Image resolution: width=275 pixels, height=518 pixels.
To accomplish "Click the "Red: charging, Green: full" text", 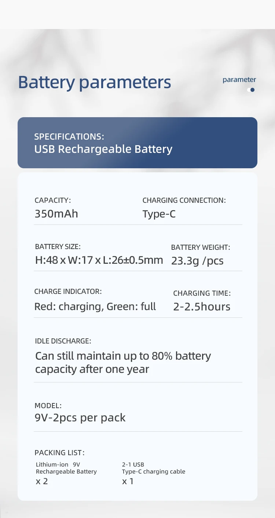I will 95,306.
